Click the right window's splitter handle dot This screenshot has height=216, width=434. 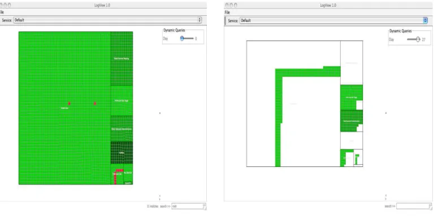[x=386, y=113]
